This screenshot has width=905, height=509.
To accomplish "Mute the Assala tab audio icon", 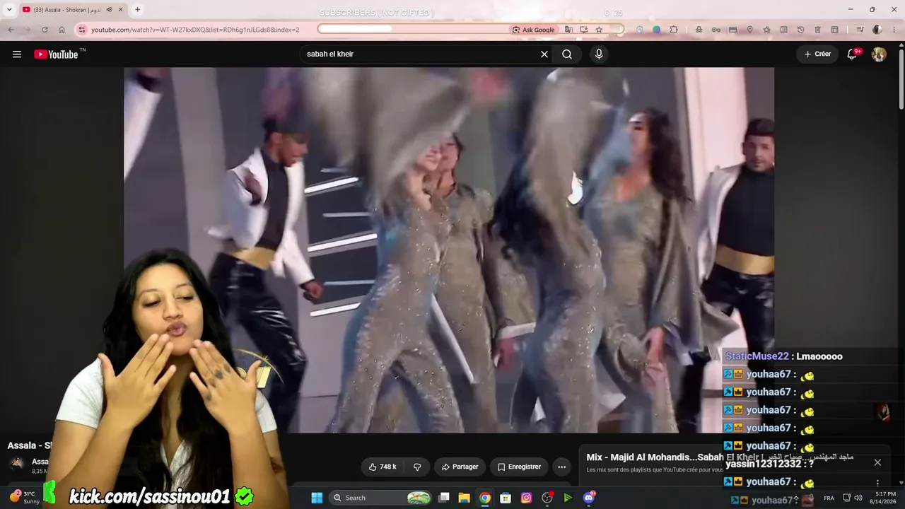I will pyautogui.click(x=109, y=9).
